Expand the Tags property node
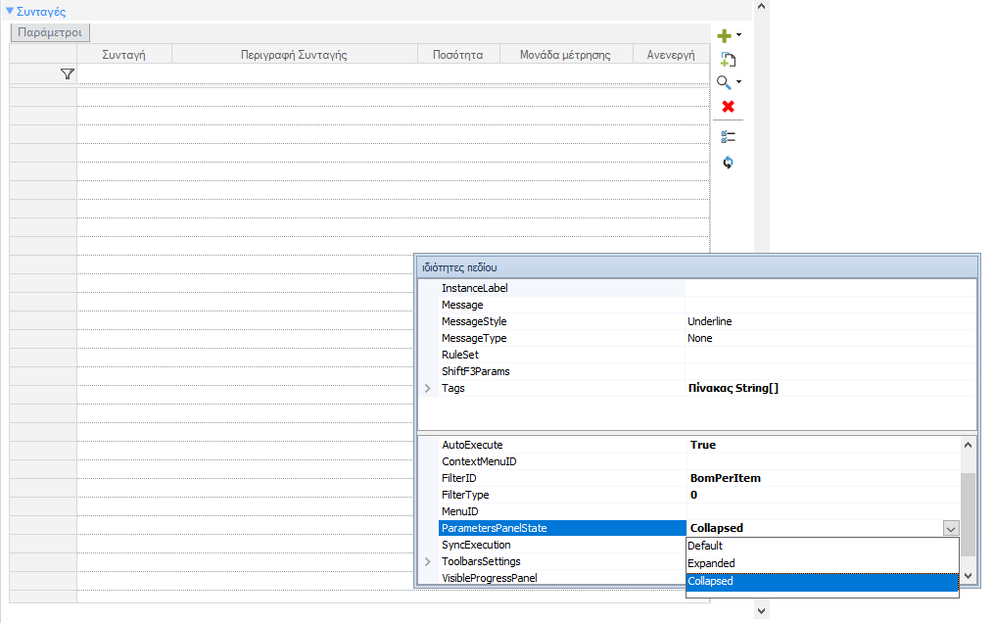The height and width of the screenshot is (623, 995). tap(428, 388)
